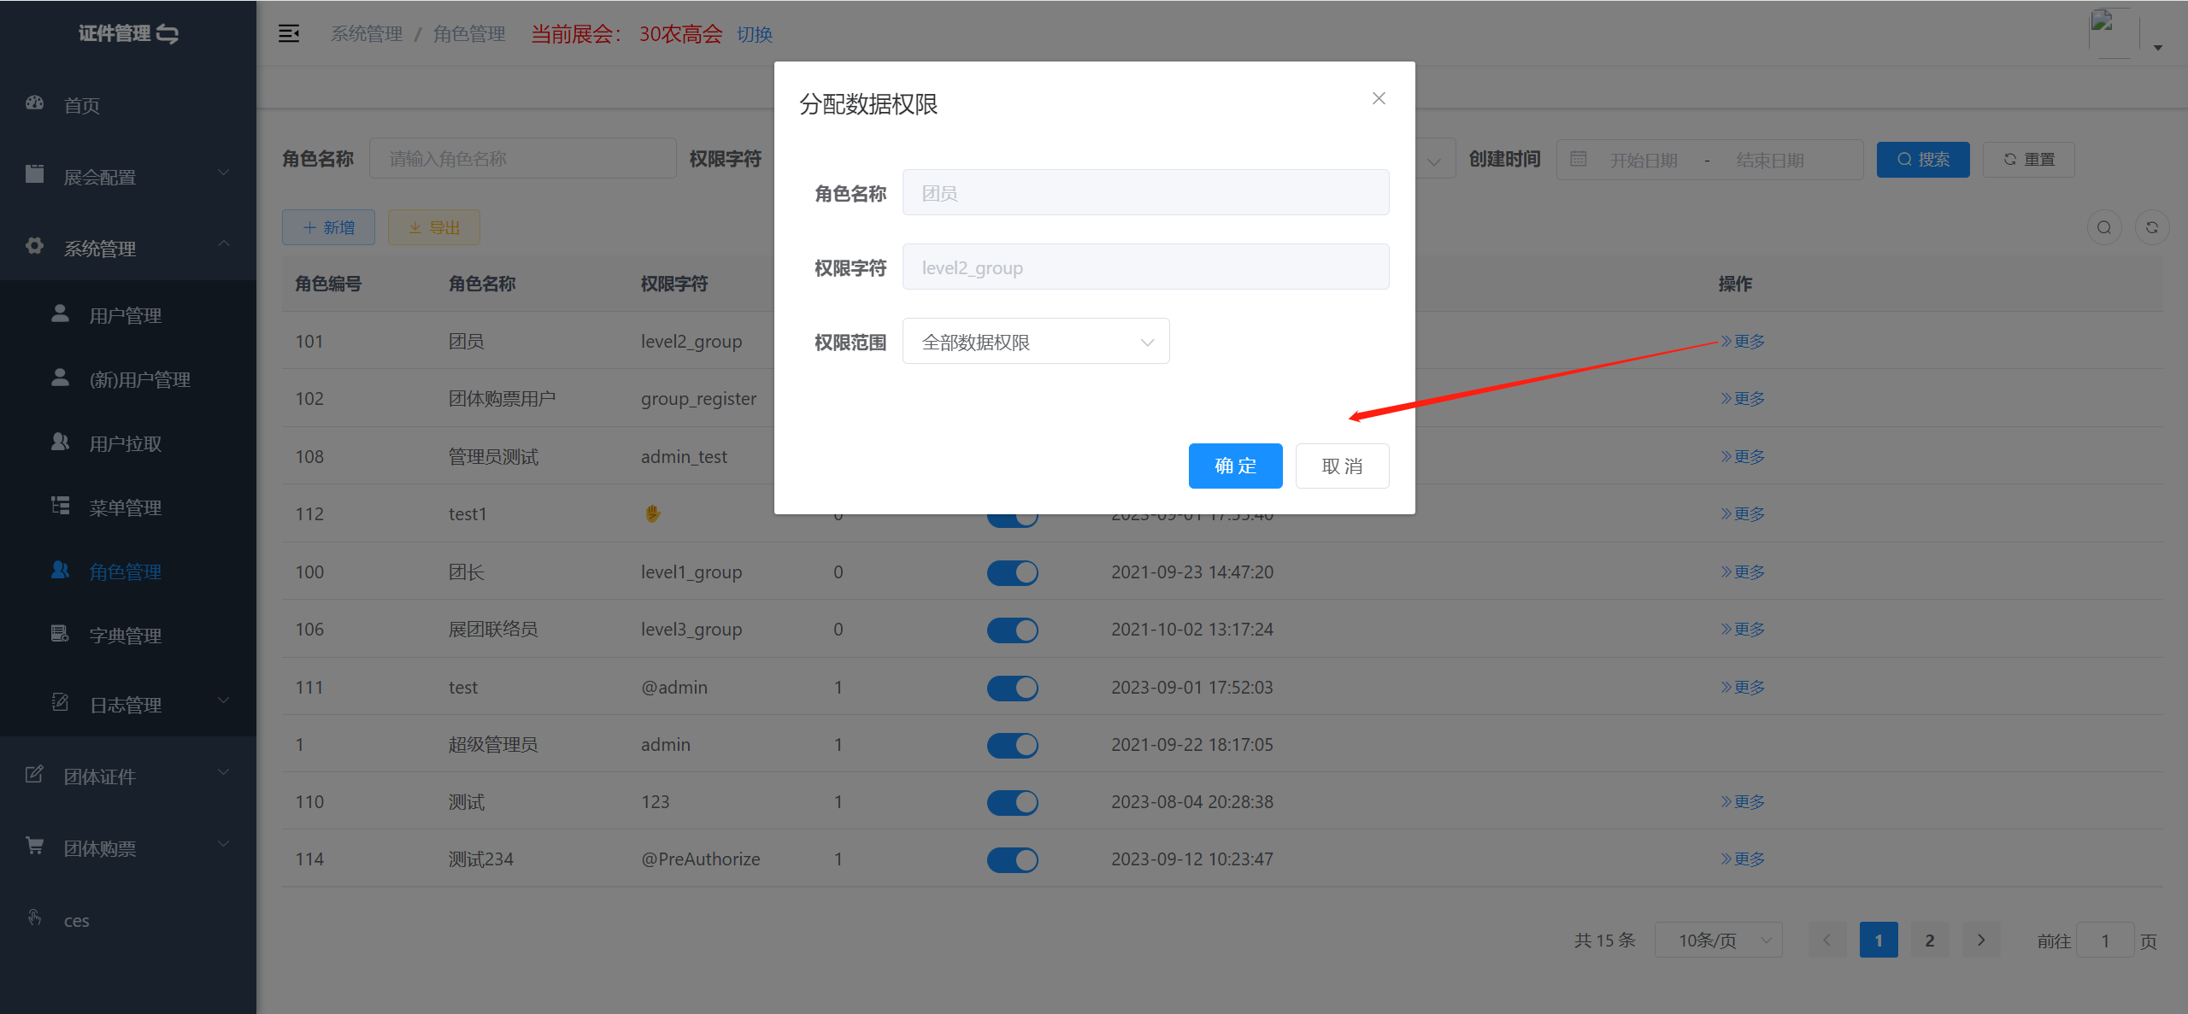
Task: Confirm dialog with 确定 button
Action: 1235,466
